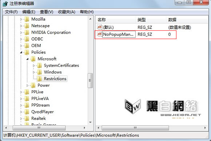Click the Registry Editor title bar icon
The height and width of the screenshot is (141, 211).
tap(5, 4)
